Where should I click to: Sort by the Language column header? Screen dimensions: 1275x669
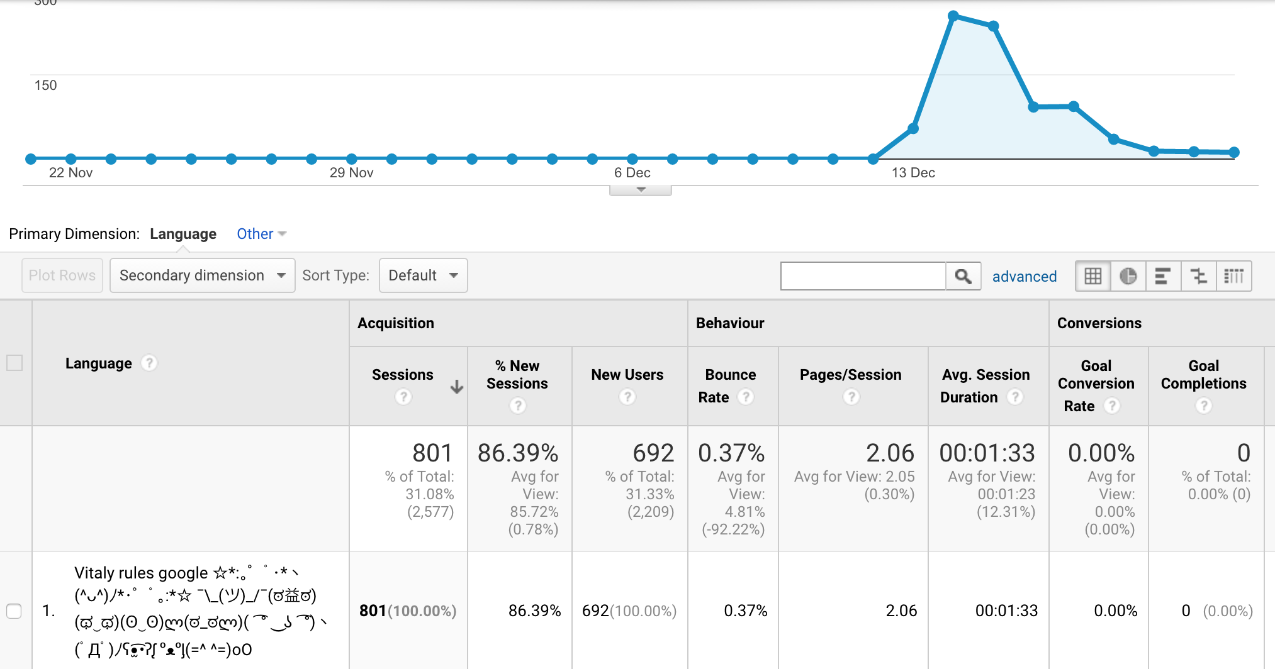[x=99, y=363]
